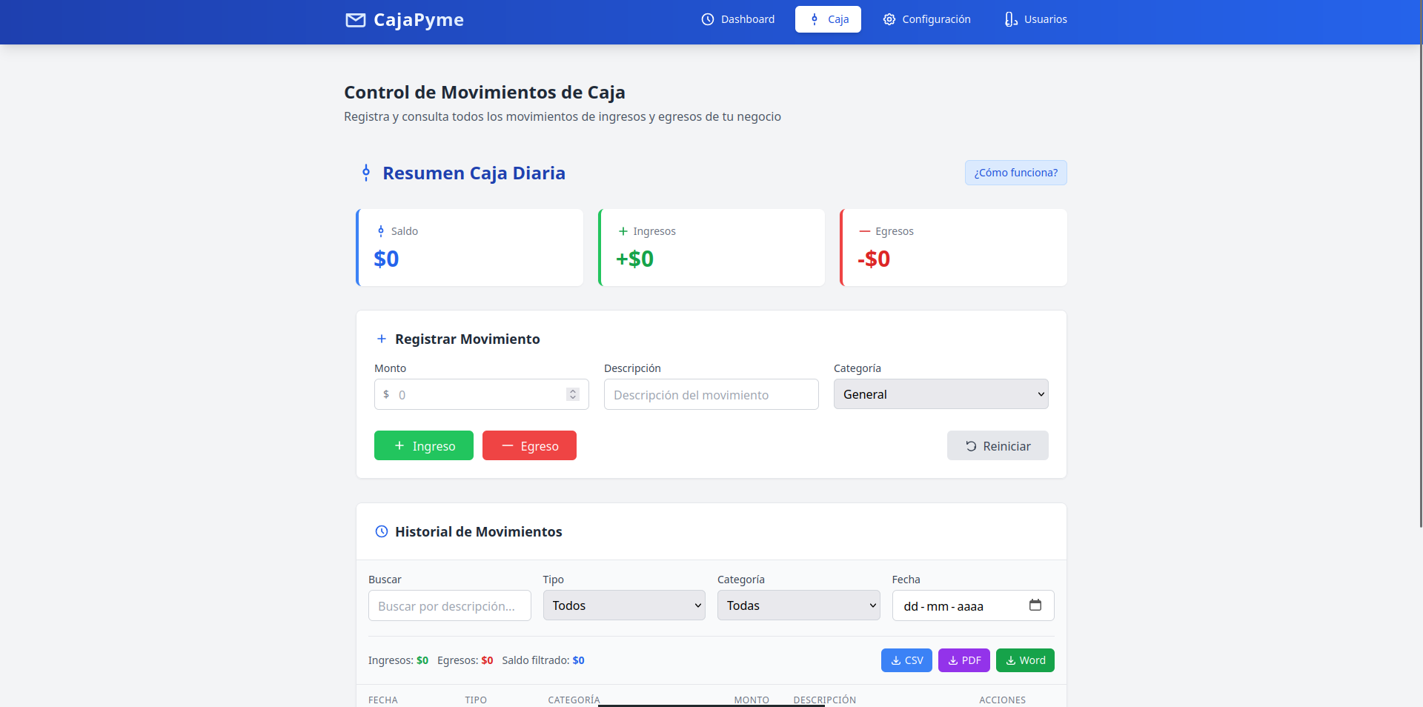Viewport: 1423px width, 707px height.
Task: Click the CajaPyme brand title
Action: pos(419,20)
